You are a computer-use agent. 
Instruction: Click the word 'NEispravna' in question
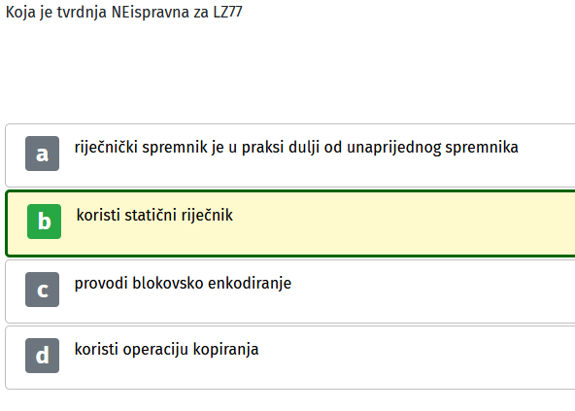tap(151, 13)
